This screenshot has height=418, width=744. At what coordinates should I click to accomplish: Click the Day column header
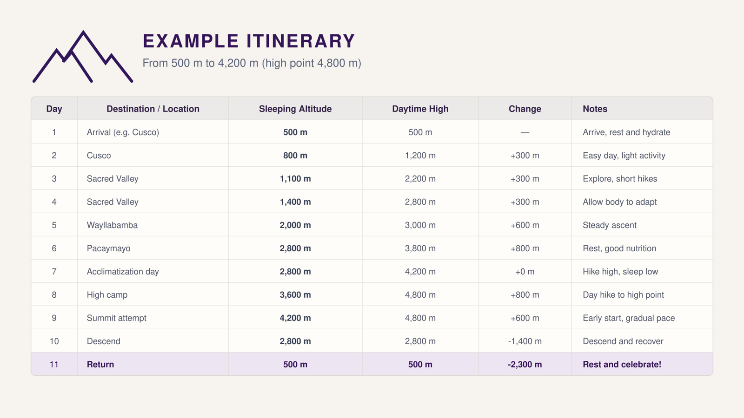[x=54, y=109]
